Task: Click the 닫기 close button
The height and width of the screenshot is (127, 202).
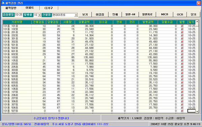Action: [193, 14]
